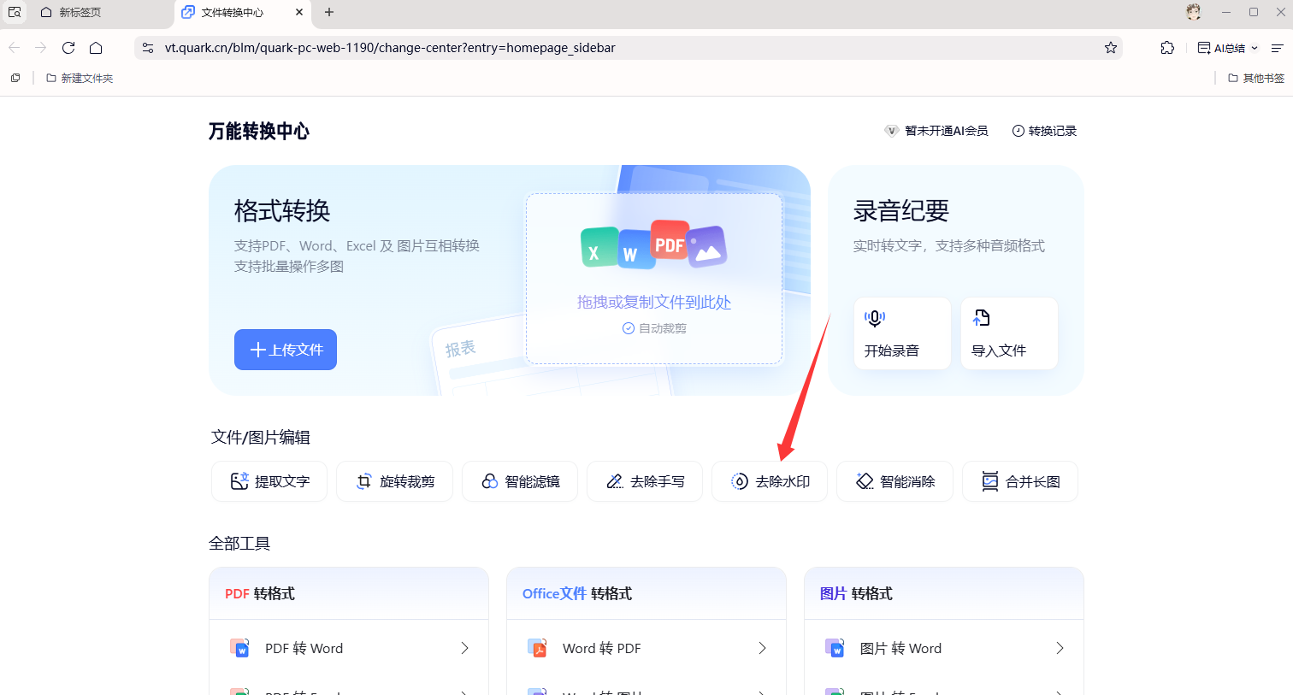
Task: Click the 上传文件 button
Action: [286, 350]
